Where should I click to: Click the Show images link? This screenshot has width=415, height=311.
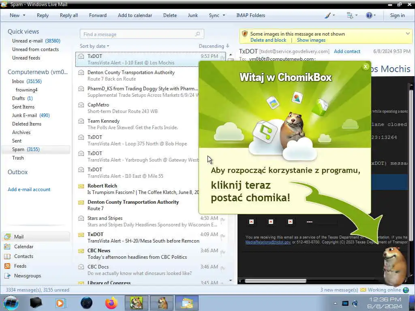point(311,40)
